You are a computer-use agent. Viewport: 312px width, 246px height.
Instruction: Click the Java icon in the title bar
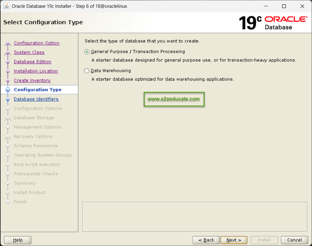point(6,6)
